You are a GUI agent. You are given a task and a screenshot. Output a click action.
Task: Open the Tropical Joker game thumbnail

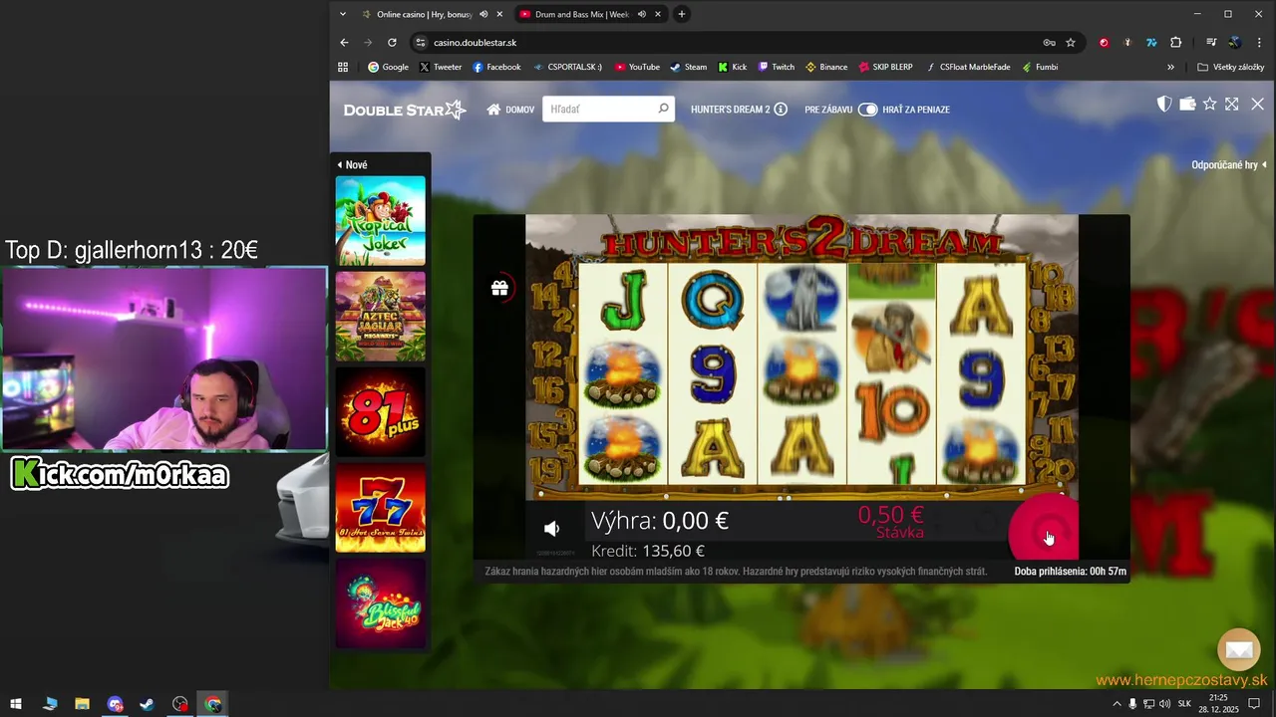pyautogui.click(x=380, y=221)
